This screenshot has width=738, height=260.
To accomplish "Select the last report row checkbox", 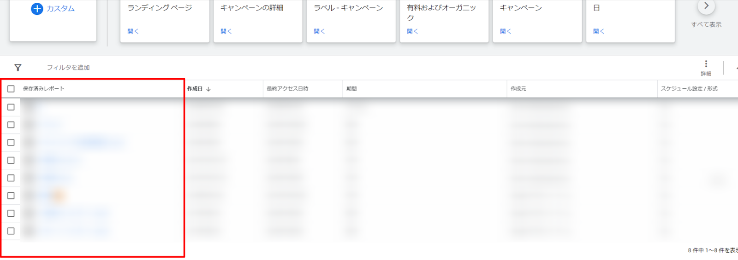I will click(11, 231).
